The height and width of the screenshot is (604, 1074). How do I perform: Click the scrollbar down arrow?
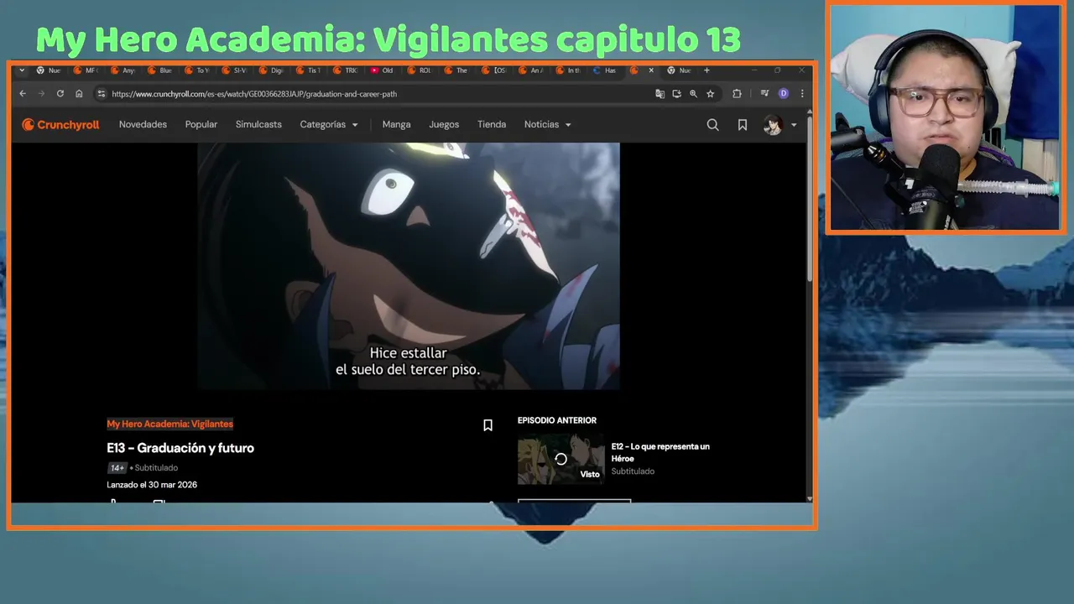coord(810,498)
